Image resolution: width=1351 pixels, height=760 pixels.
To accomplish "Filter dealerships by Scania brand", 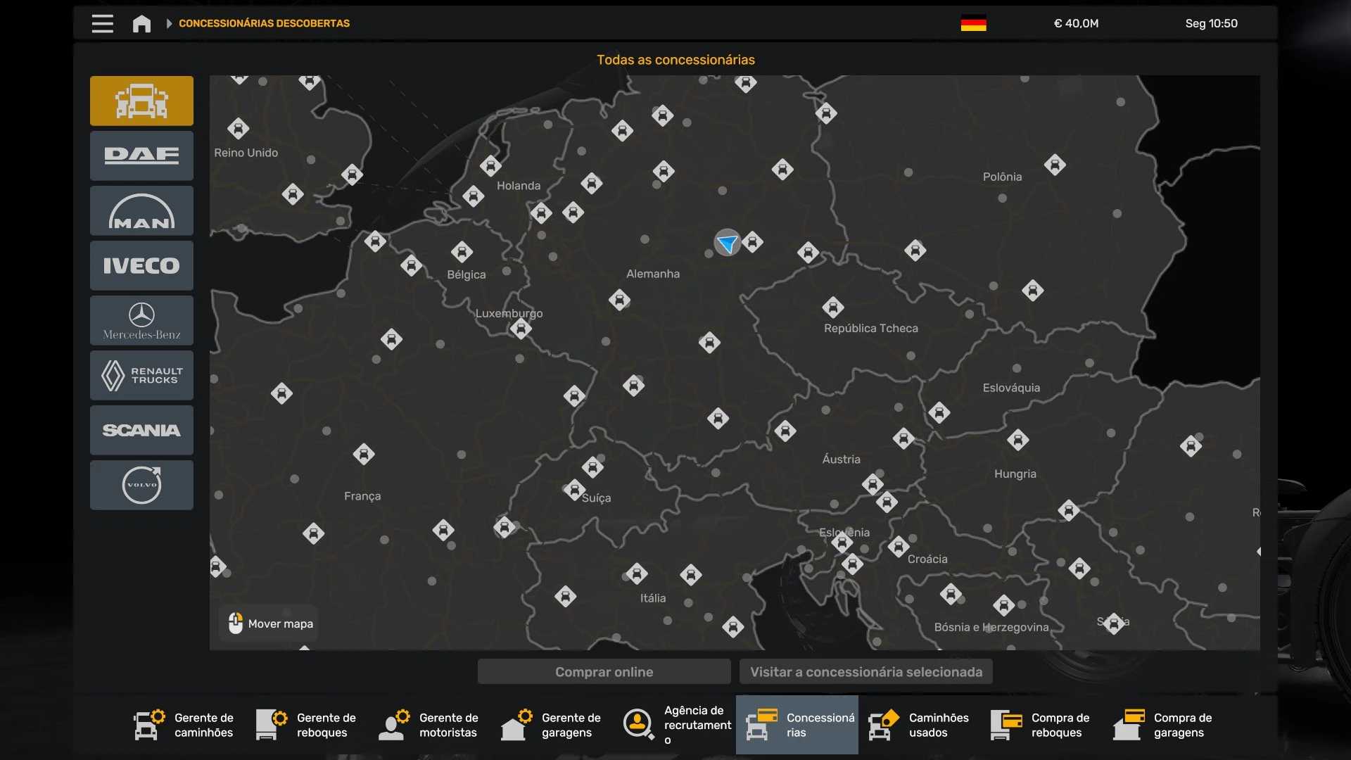I will 141,430.
